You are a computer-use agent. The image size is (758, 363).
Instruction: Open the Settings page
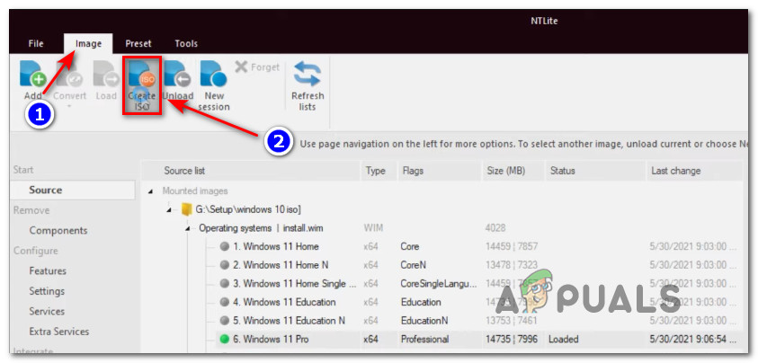(x=47, y=291)
